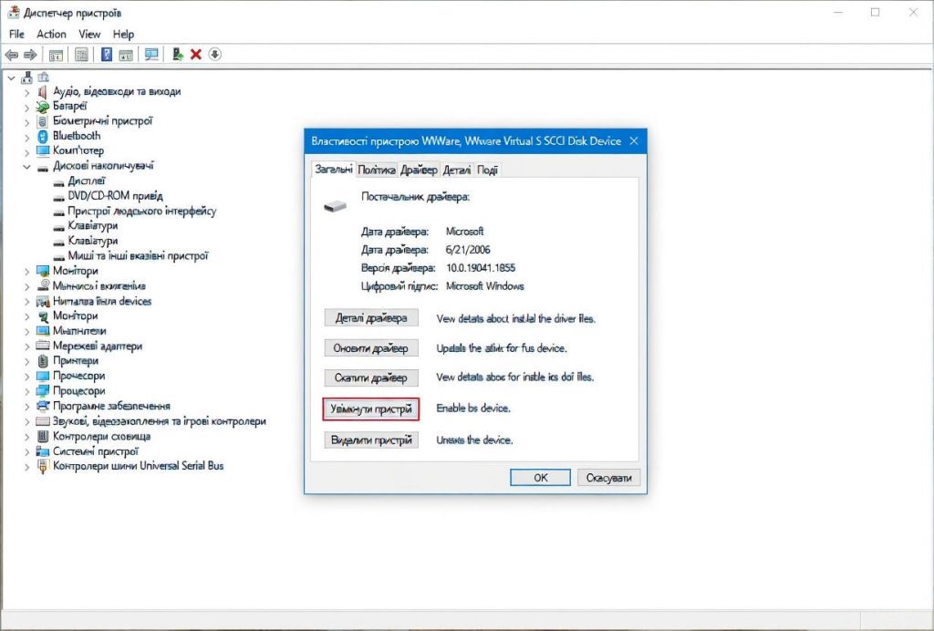Viewport: 934px width, 631px height.
Task: Switch to the Події tab
Action: pyautogui.click(x=487, y=170)
